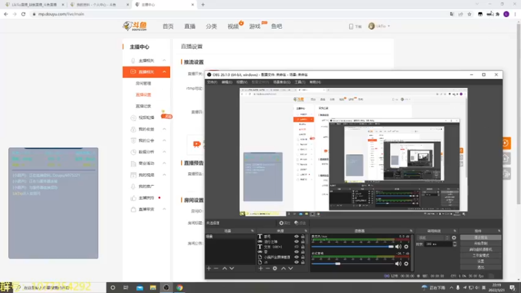Open OBS Studio from Windows taskbar
The width and height of the screenshot is (521, 293).
(166, 288)
